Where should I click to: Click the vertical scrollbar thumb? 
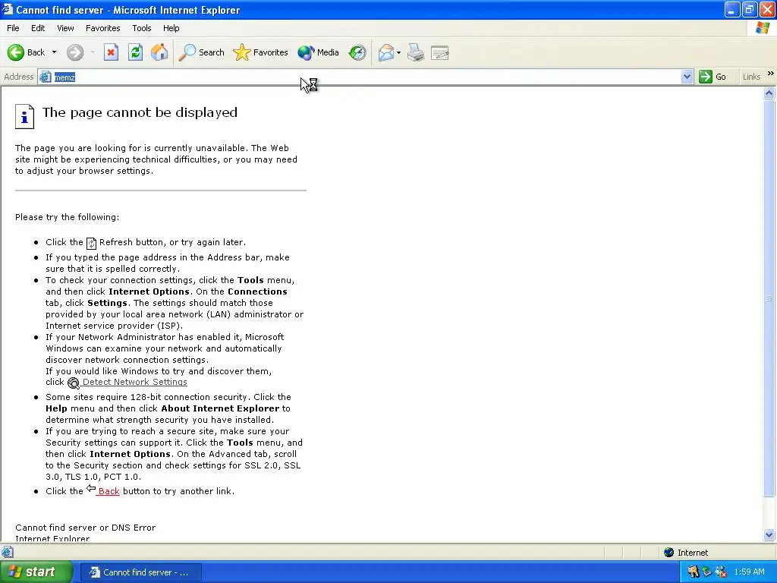click(x=769, y=298)
